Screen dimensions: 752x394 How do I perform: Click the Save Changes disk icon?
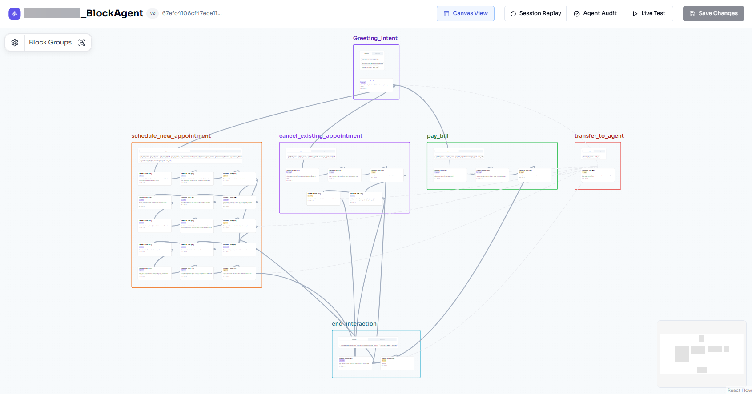(692, 14)
